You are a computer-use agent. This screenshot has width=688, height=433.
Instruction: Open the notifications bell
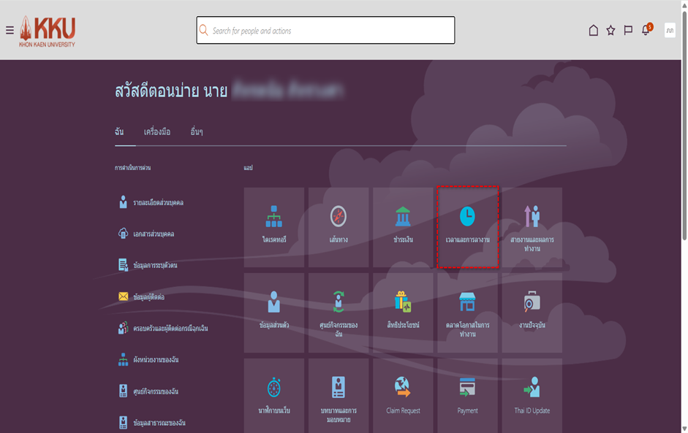646,31
